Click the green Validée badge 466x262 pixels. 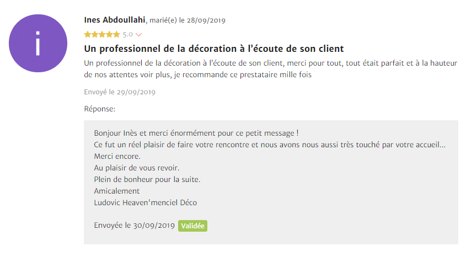[192, 226]
